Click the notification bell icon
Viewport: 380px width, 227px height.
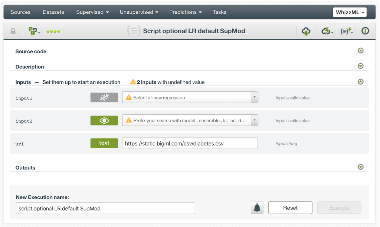[x=257, y=207]
